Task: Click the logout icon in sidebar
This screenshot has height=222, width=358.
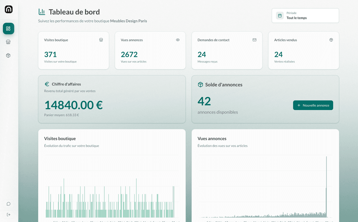Action: point(9,214)
